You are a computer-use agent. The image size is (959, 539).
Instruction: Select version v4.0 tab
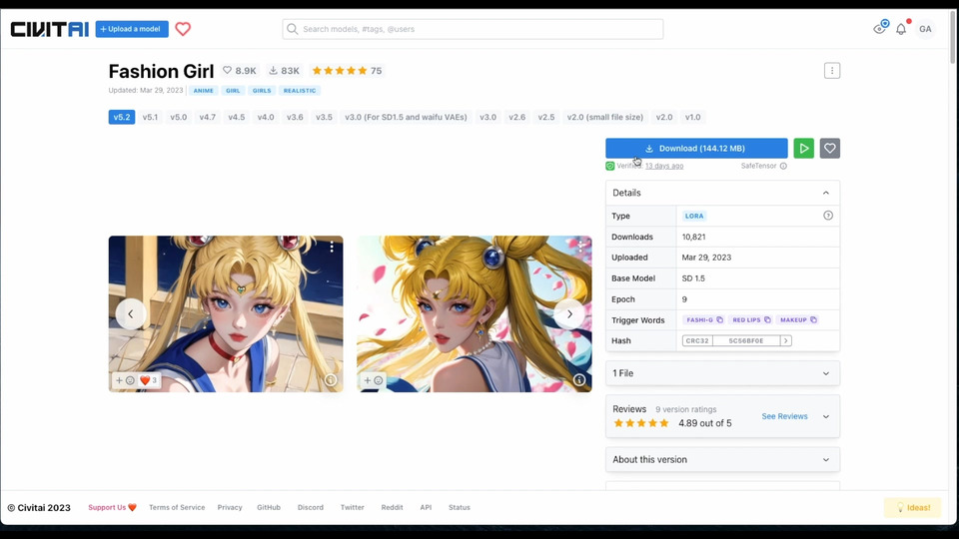(266, 117)
